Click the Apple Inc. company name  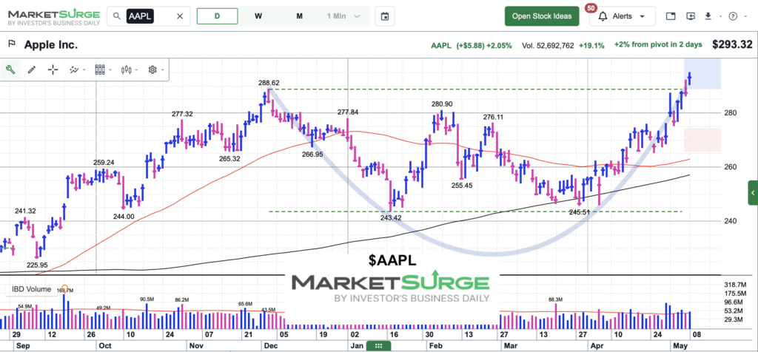coord(51,45)
